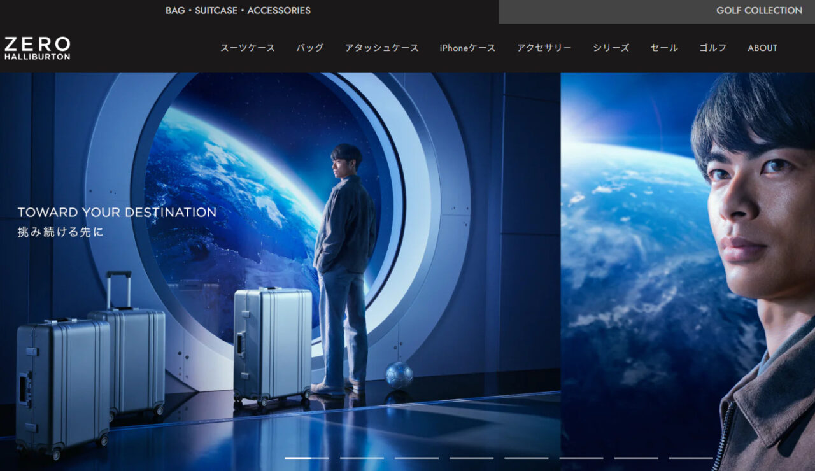Switch to the fourth carousel slide indicator

[x=471, y=458]
